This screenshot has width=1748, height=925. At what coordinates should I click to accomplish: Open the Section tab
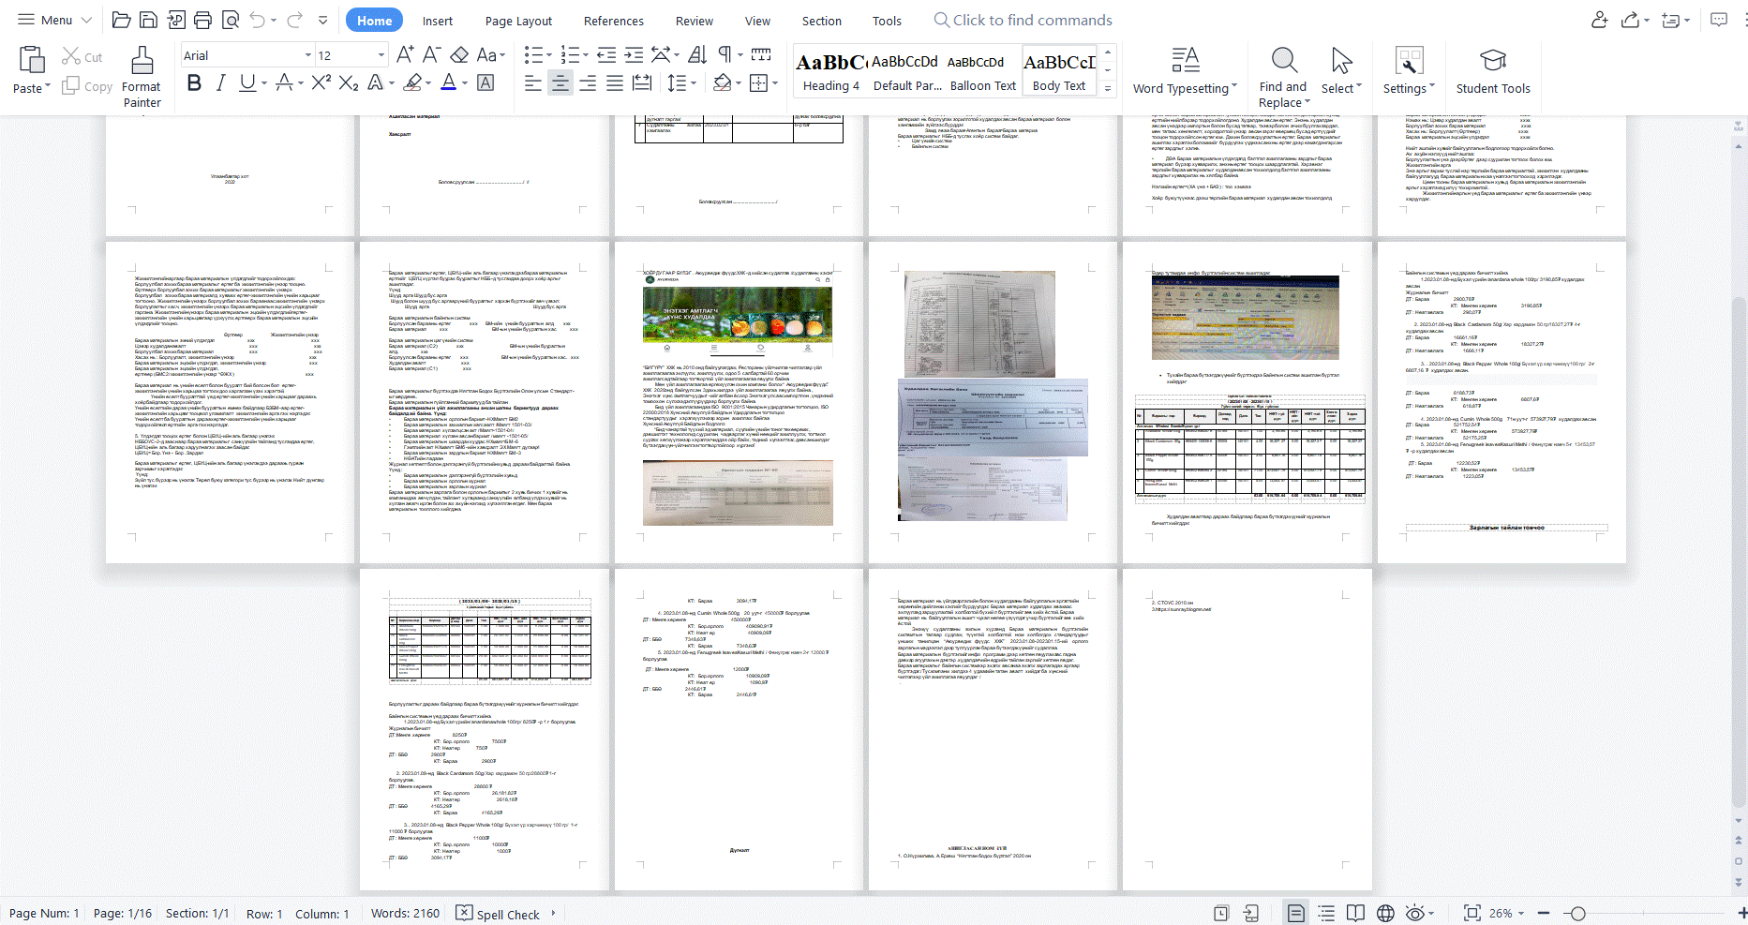pyautogui.click(x=822, y=21)
